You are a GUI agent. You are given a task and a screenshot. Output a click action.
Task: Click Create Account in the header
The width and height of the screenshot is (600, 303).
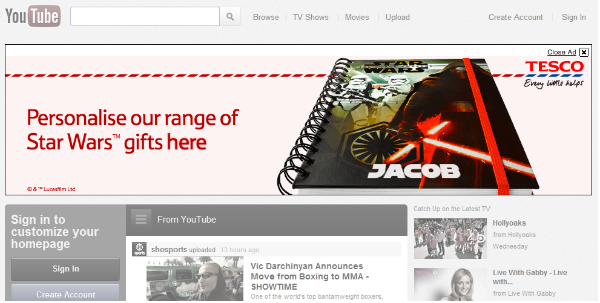515,17
